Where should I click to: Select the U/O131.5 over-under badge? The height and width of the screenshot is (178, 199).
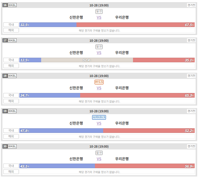[99, 117]
